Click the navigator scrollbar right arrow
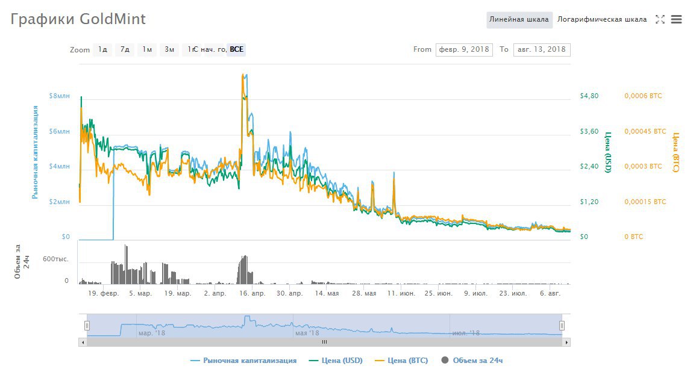The image size is (693, 369). tap(566, 342)
